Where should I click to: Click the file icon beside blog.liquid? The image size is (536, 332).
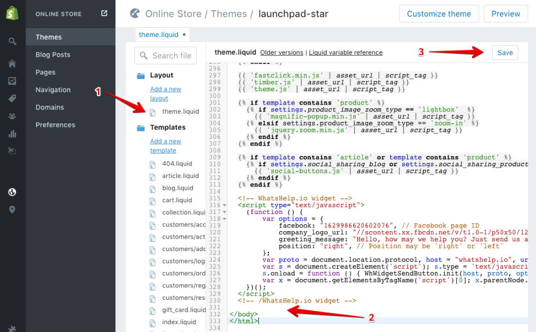[x=152, y=189]
